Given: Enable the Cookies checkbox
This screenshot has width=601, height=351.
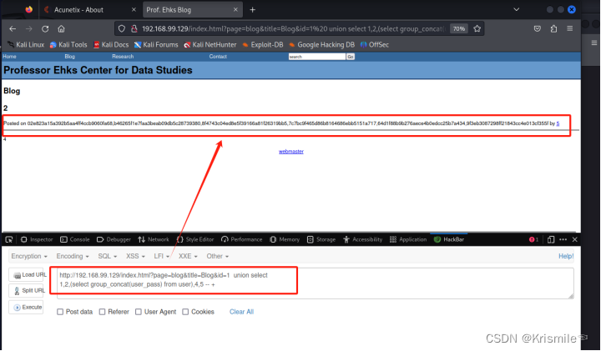Looking at the screenshot, I should (185, 312).
